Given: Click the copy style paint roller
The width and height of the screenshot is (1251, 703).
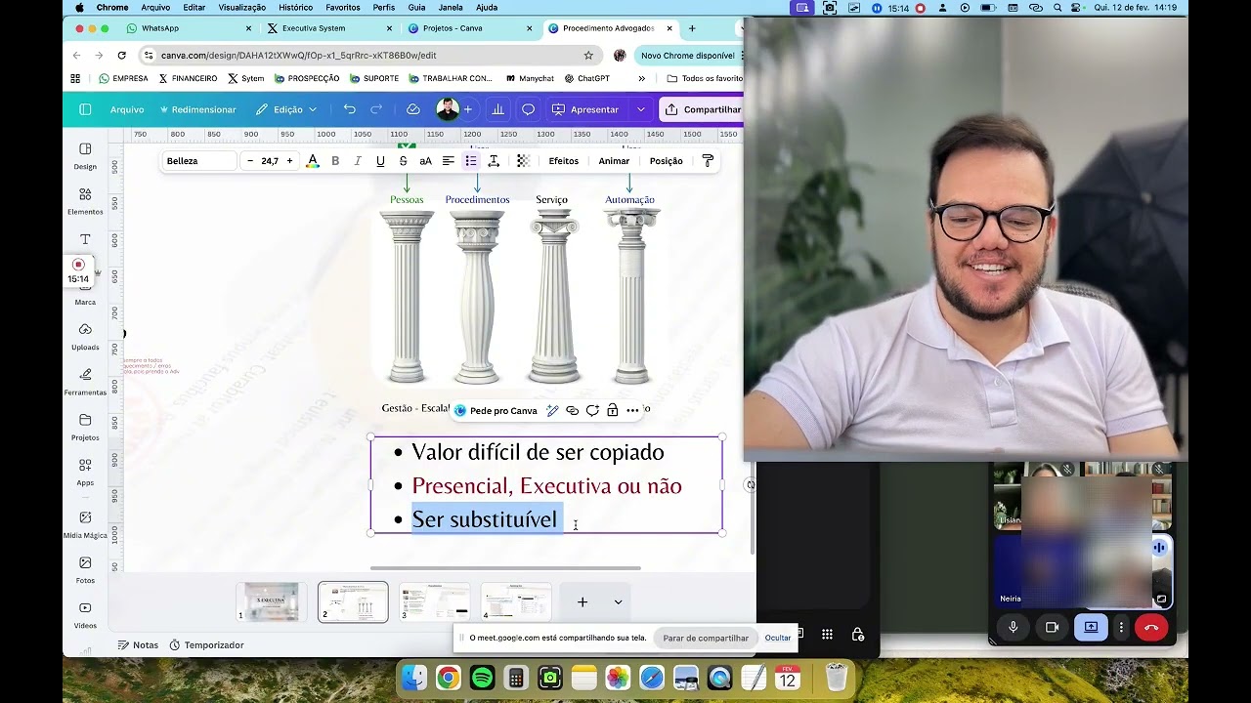Looking at the screenshot, I should 708,161.
